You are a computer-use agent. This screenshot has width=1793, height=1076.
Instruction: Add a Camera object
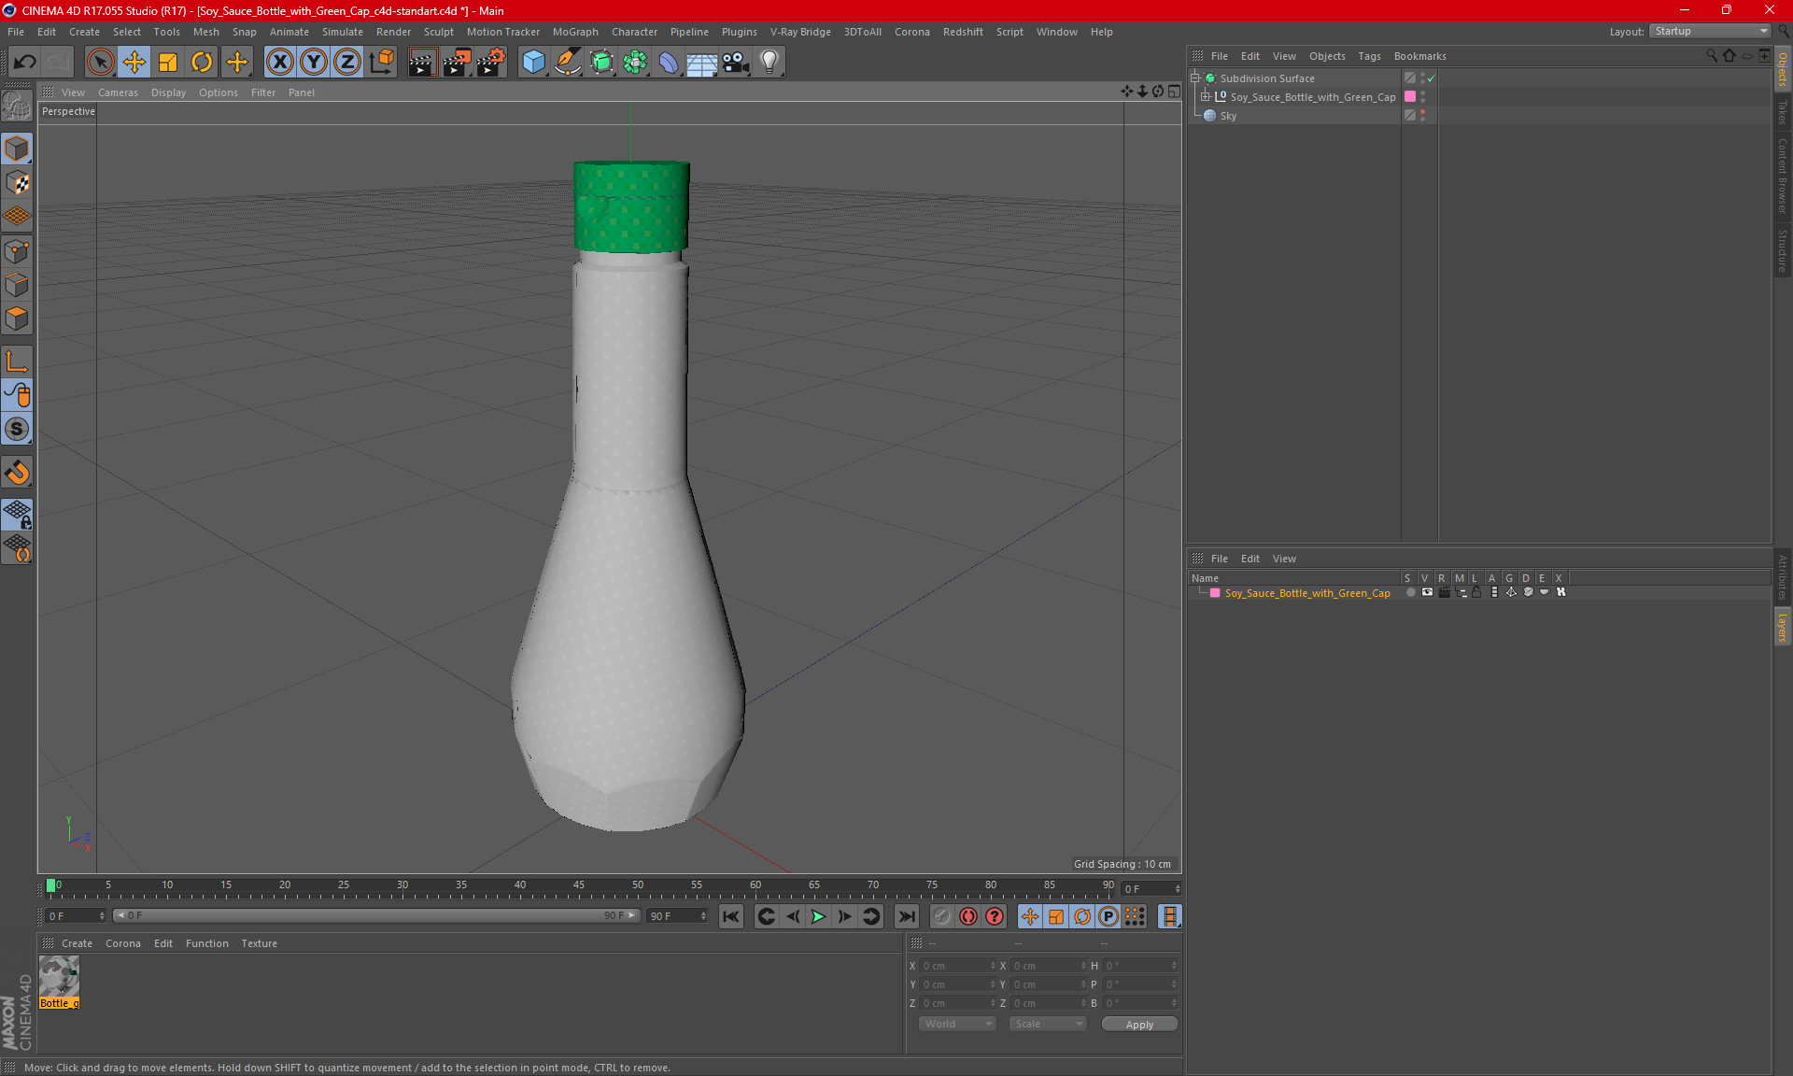(x=736, y=63)
